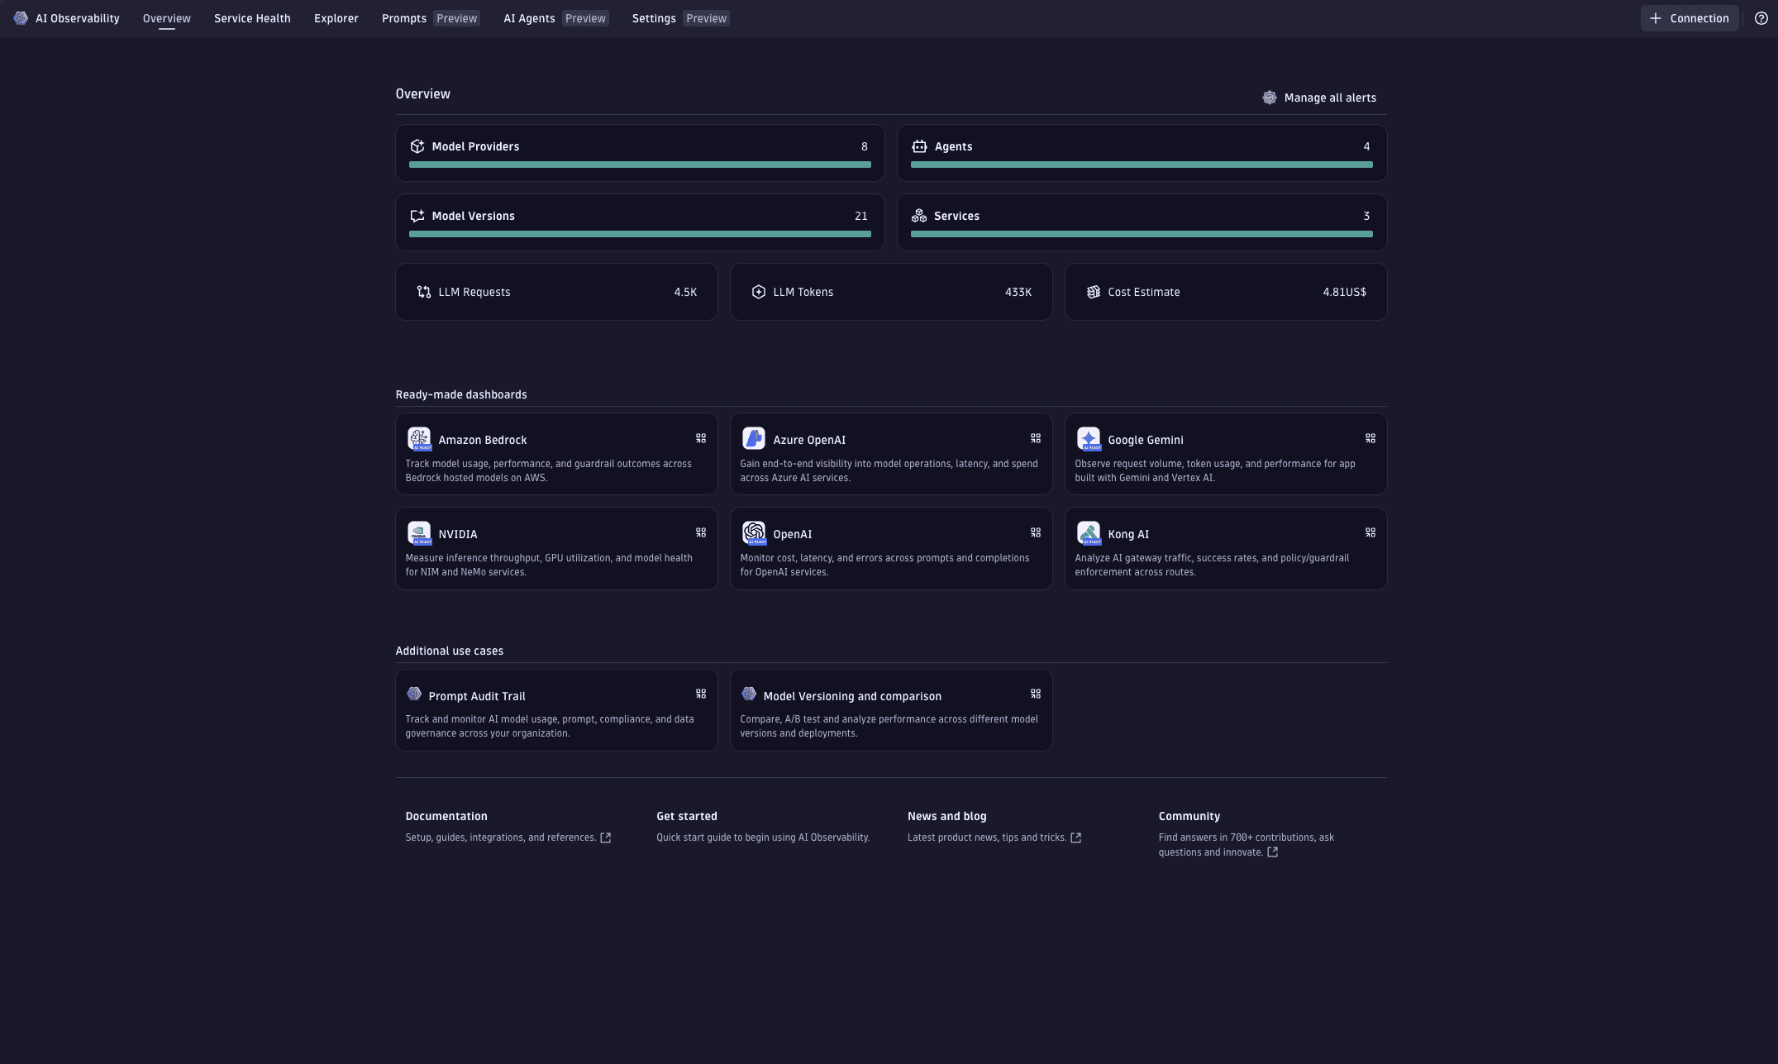Open dashboard grid icon on OpenAI card
Image resolution: width=1778 pixels, height=1064 pixels.
1036,532
